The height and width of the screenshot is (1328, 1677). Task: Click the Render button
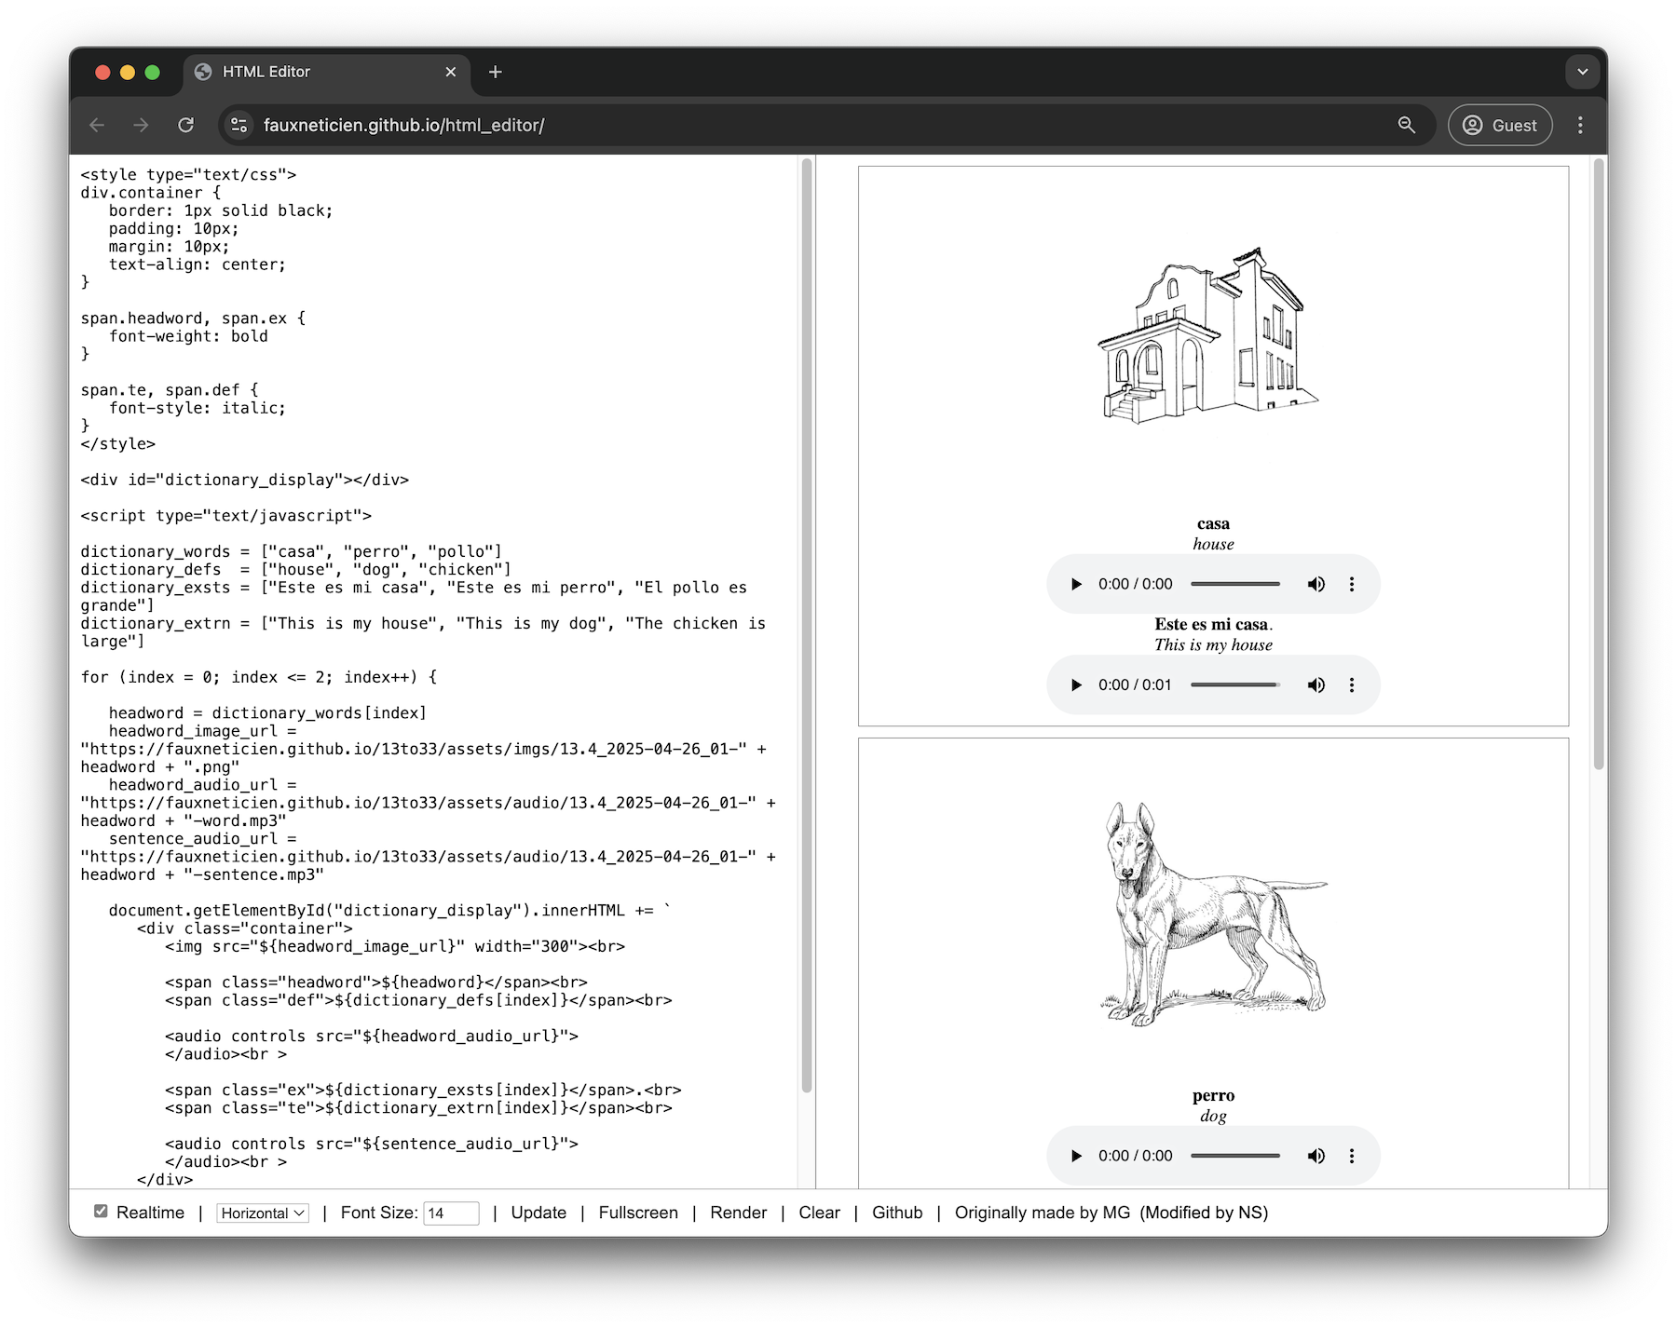point(738,1213)
